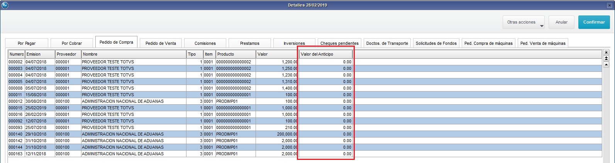Open the Ped. Compra de máquinas tab
This screenshot has height=163, width=615.
pyautogui.click(x=488, y=43)
